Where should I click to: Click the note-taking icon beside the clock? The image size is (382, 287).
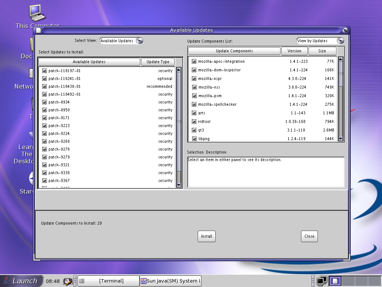(x=68, y=281)
